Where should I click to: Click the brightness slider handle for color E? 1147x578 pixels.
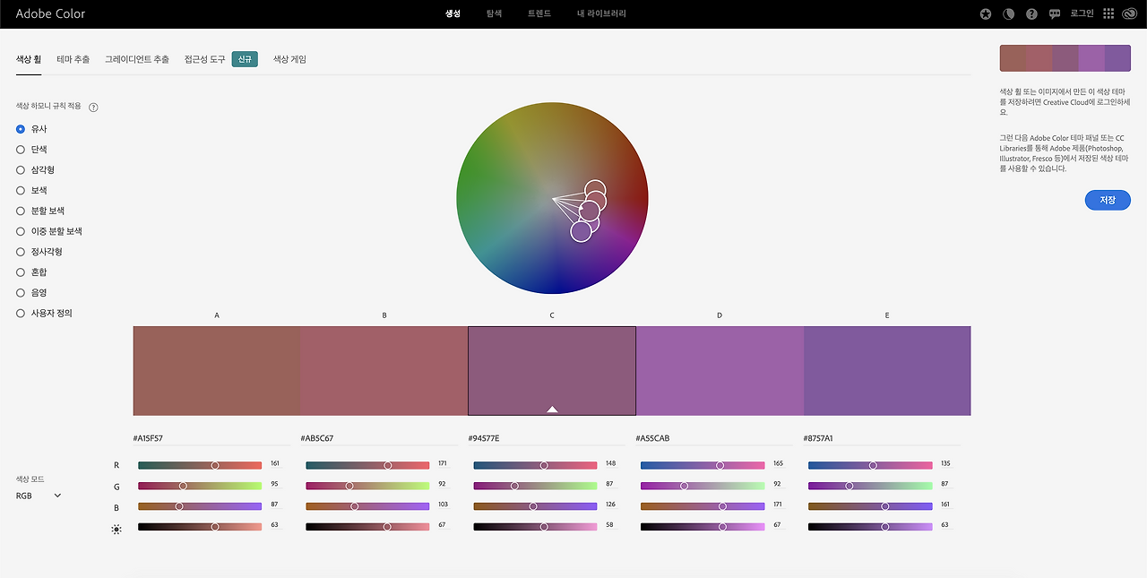[x=885, y=527]
